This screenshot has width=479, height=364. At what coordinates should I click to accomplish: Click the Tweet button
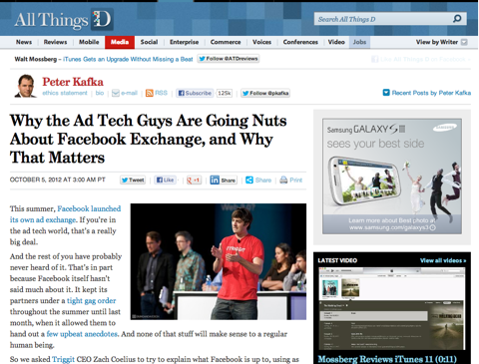[133, 181]
